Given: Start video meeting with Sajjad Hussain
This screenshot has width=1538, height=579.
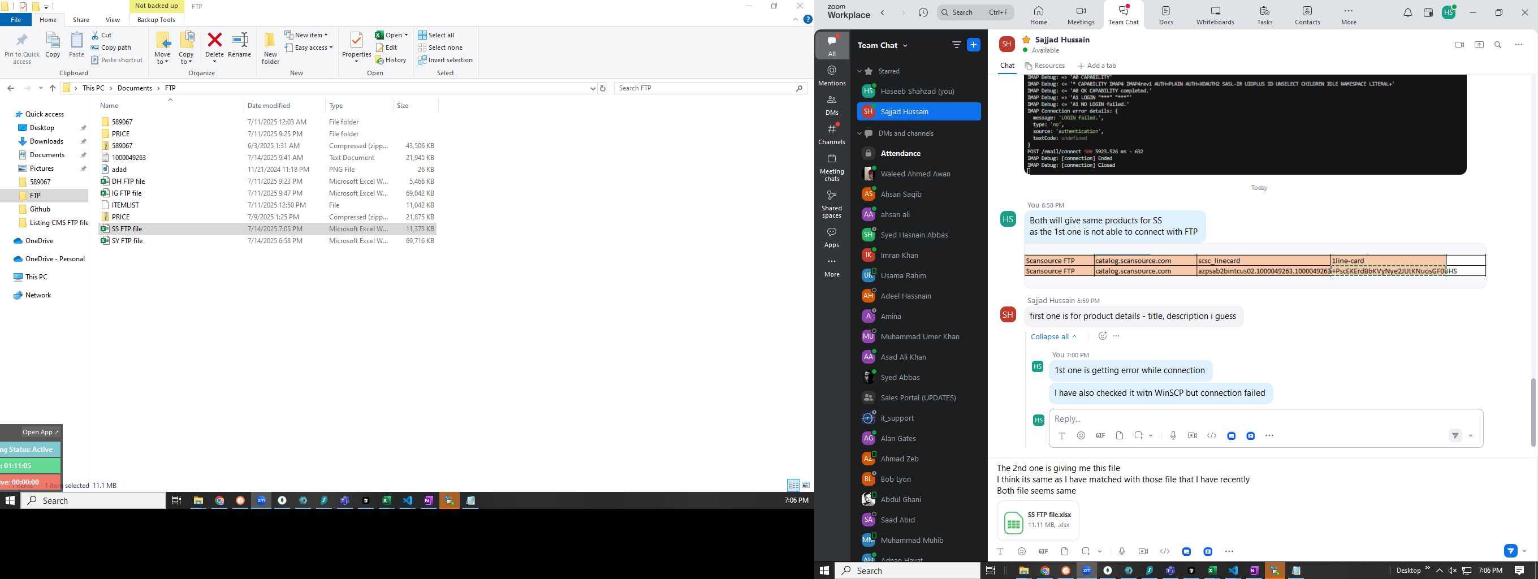Looking at the screenshot, I should 1459,45.
